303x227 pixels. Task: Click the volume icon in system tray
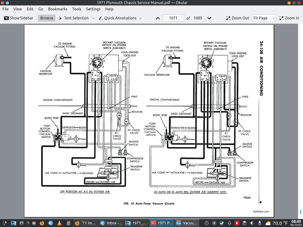click(252, 223)
